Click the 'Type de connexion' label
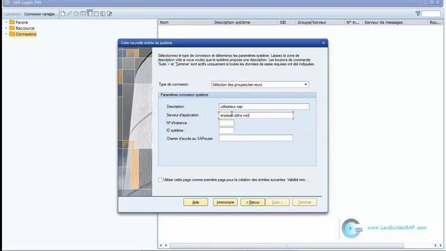This screenshot has width=446, height=251. point(174,84)
